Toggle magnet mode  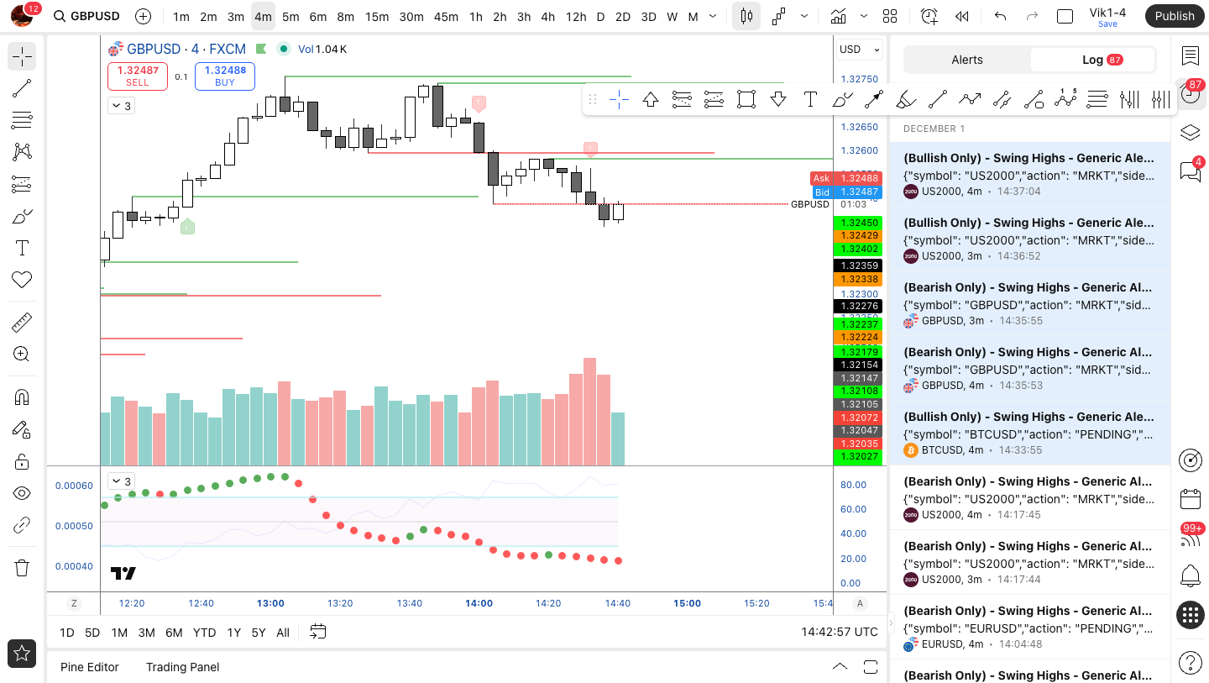[x=22, y=397]
